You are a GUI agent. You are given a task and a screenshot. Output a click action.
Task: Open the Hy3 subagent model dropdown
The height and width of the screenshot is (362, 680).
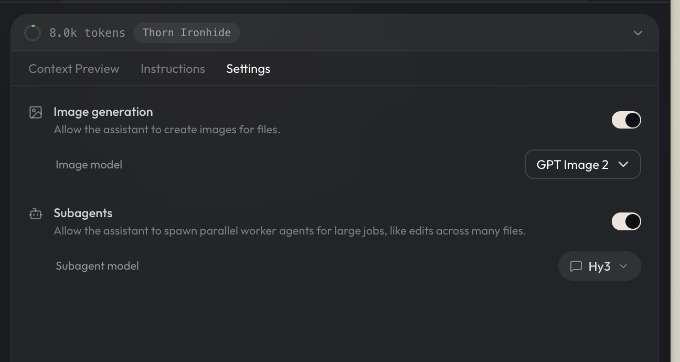coord(599,266)
